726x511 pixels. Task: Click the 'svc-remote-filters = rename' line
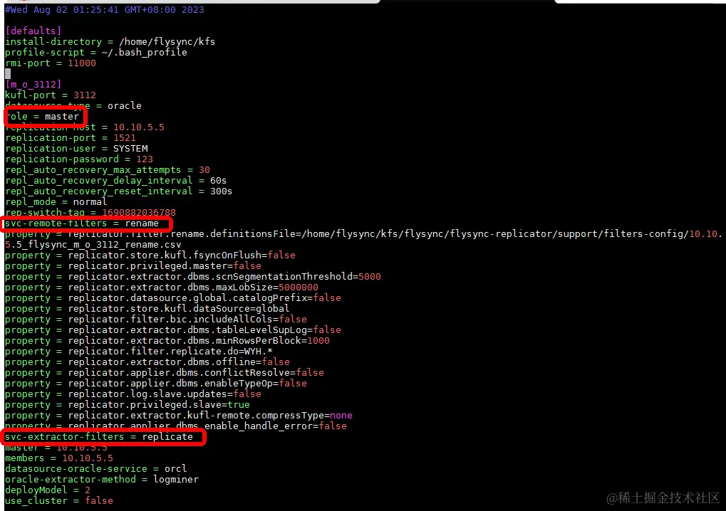pos(81,223)
